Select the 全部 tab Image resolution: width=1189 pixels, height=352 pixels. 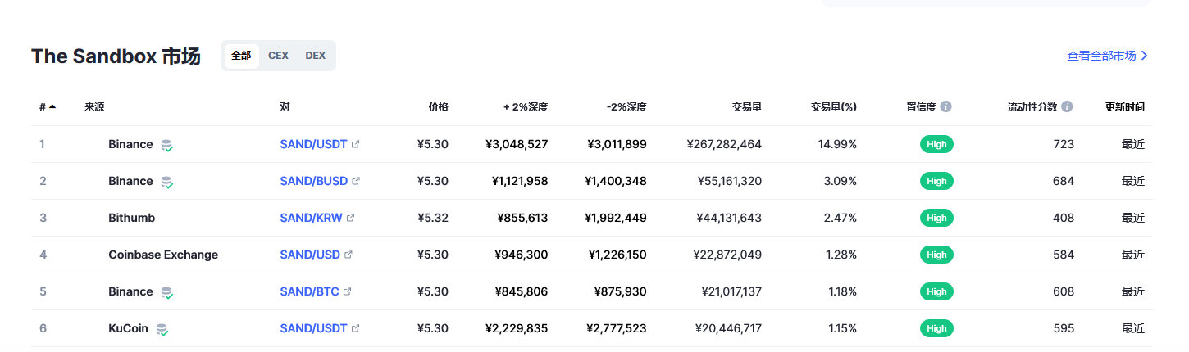[241, 56]
